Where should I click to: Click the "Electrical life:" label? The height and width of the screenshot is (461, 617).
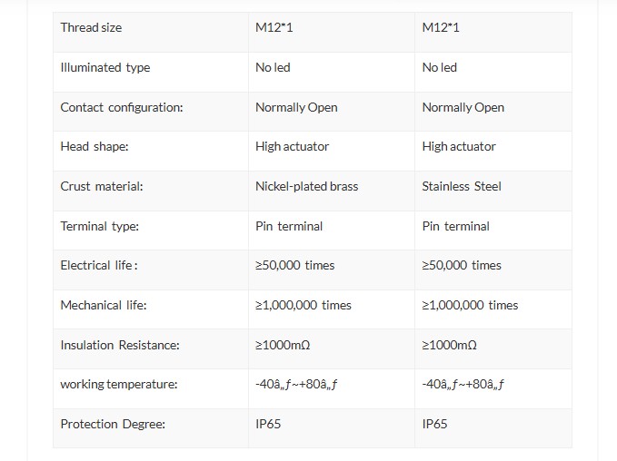click(x=99, y=265)
